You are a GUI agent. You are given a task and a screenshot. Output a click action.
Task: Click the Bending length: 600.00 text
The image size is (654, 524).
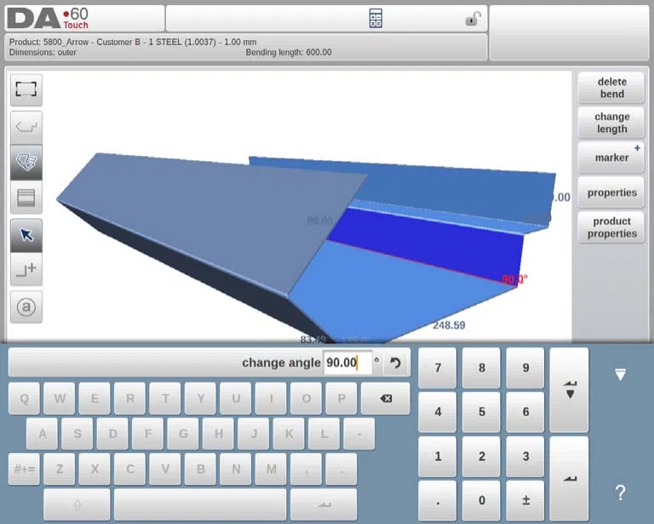coord(289,53)
